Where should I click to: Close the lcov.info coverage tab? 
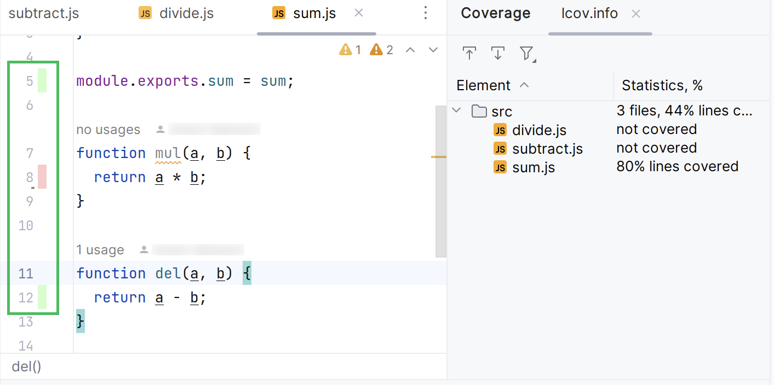tap(636, 14)
